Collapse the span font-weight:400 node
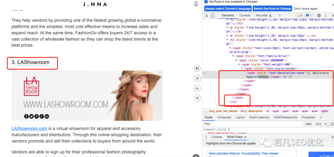Viewport: 334px width, 157px height. (x=239, y=65)
